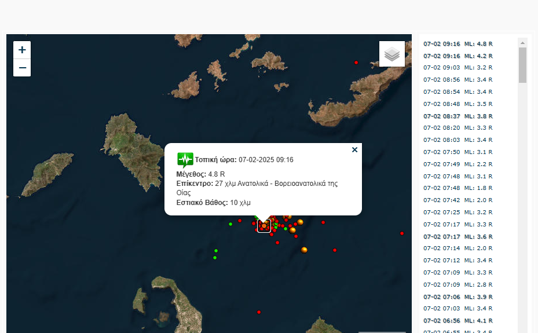Open the 06:56 ML 4.1 R event
The width and height of the screenshot is (538, 333).
point(458,320)
